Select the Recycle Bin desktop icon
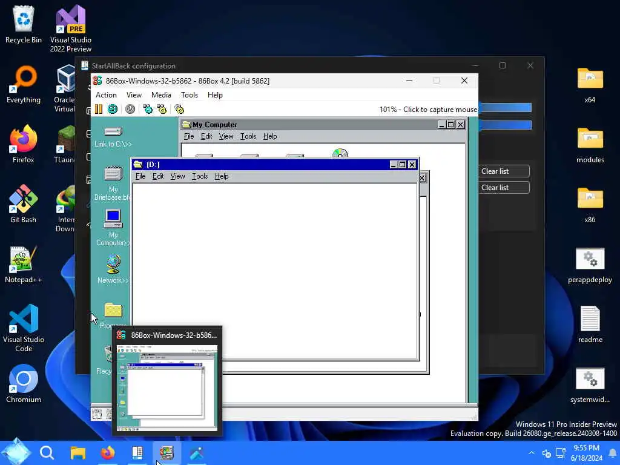The width and height of the screenshot is (620, 465). point(24,24)
